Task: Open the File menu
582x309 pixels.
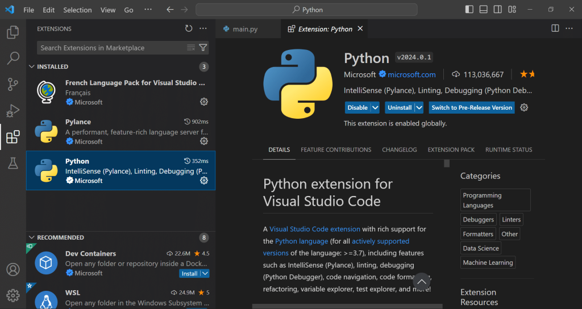Action: coord(28,10)
